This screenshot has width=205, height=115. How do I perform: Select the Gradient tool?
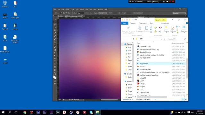(x=55, y=50)
